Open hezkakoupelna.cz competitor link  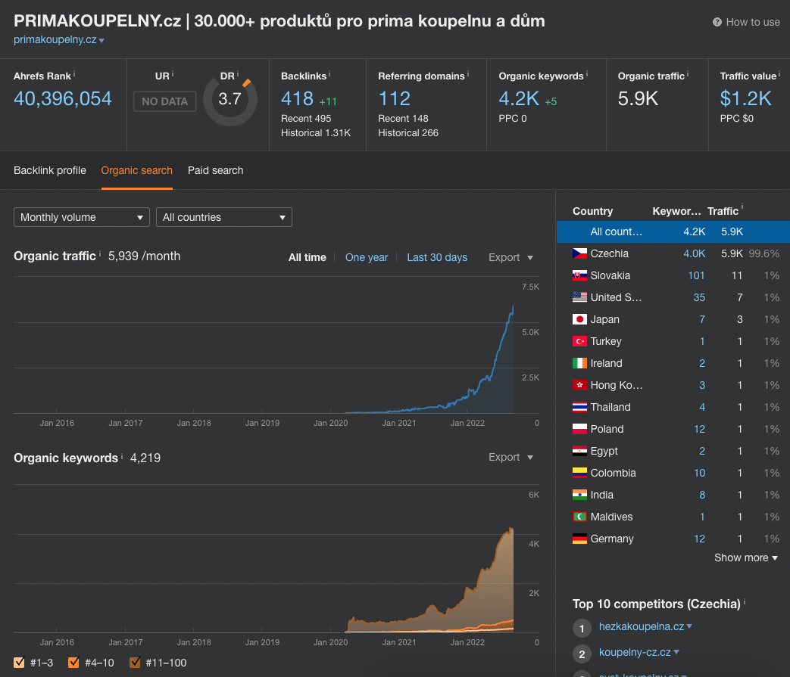point(642,627)
